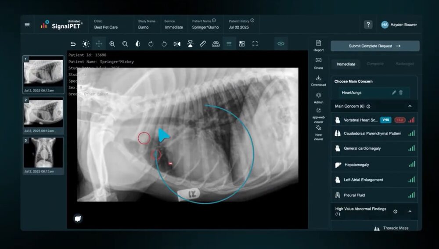Image resolution: width=439 pixels, height=249 pixels.
Task: Open the grid layout view
Action: click(242, 43)
